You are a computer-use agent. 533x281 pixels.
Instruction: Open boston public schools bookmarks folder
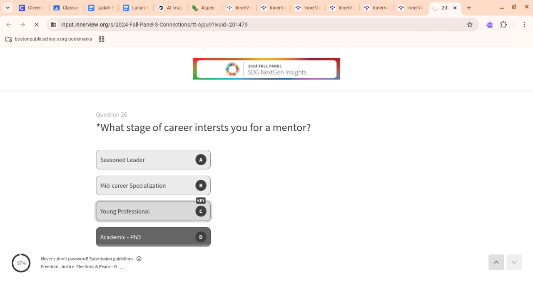[x=49, y=39]
